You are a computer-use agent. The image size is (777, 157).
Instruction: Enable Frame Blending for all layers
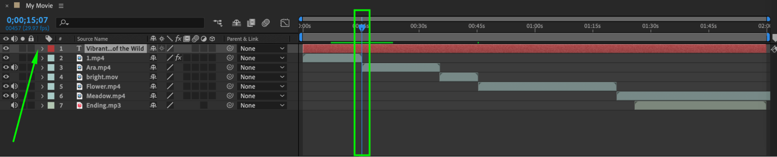251,23
